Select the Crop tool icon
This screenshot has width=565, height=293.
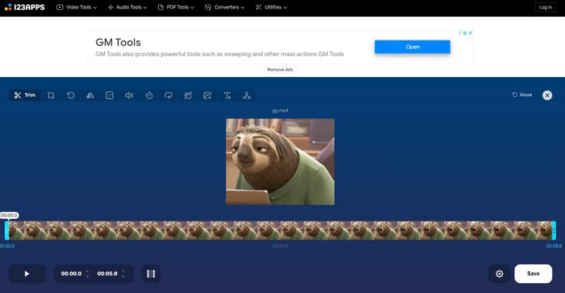tap(51, 95)
